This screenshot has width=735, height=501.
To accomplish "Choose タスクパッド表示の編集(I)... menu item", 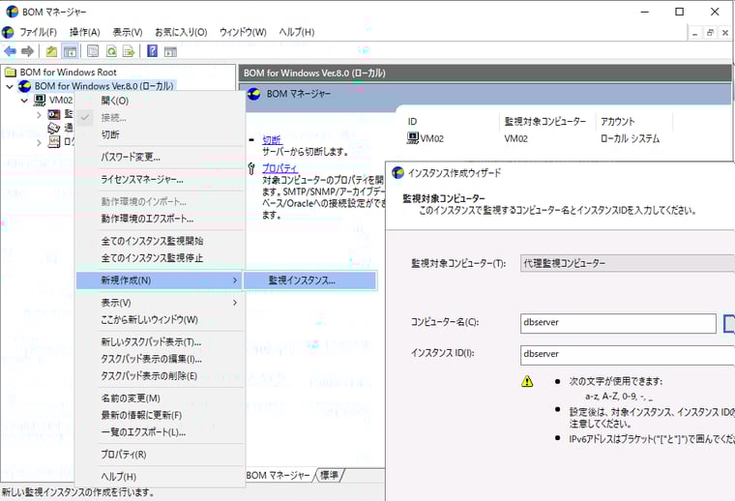I will click(x=160, y=359).
